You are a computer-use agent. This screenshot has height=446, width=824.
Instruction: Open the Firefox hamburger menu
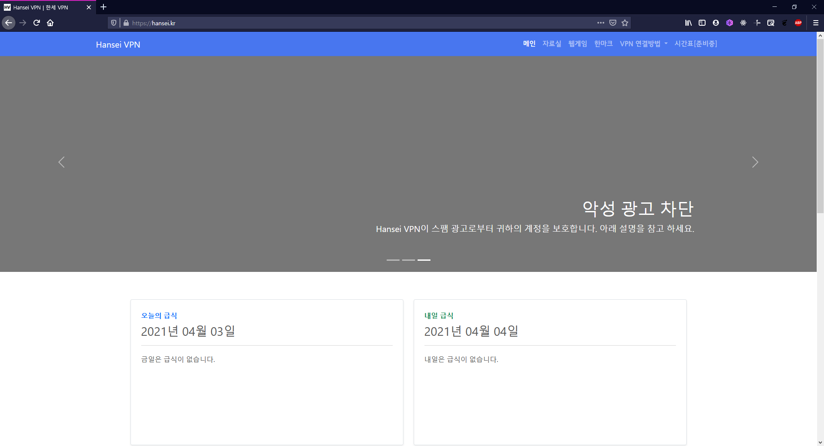point(816,23)
